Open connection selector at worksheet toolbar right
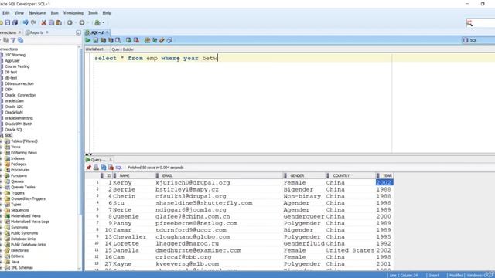This screenshot has width=495, height=278. tap(478, 40)
